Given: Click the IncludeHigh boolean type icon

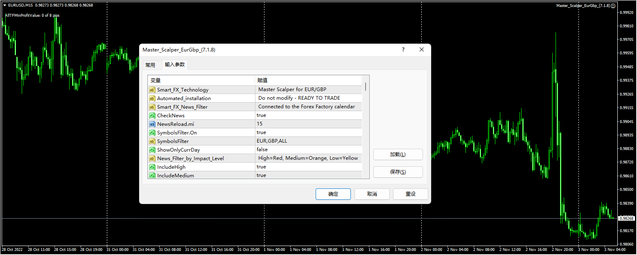Looking at the screenshot, I should coord(152,167).
